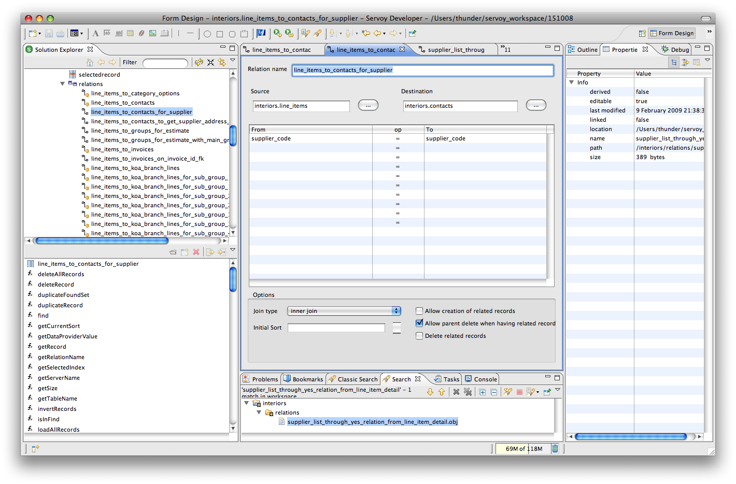
Task: Select the circle shape tool in toolbar
Action: click(x=207, y=34)
